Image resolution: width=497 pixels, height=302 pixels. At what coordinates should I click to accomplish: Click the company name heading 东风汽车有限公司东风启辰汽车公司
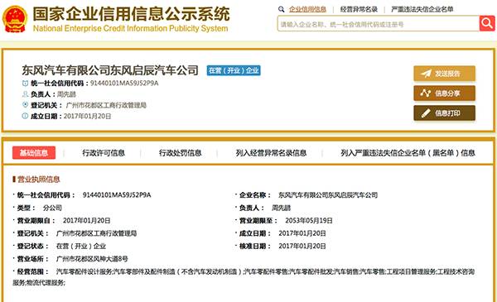tap(110, 70)
